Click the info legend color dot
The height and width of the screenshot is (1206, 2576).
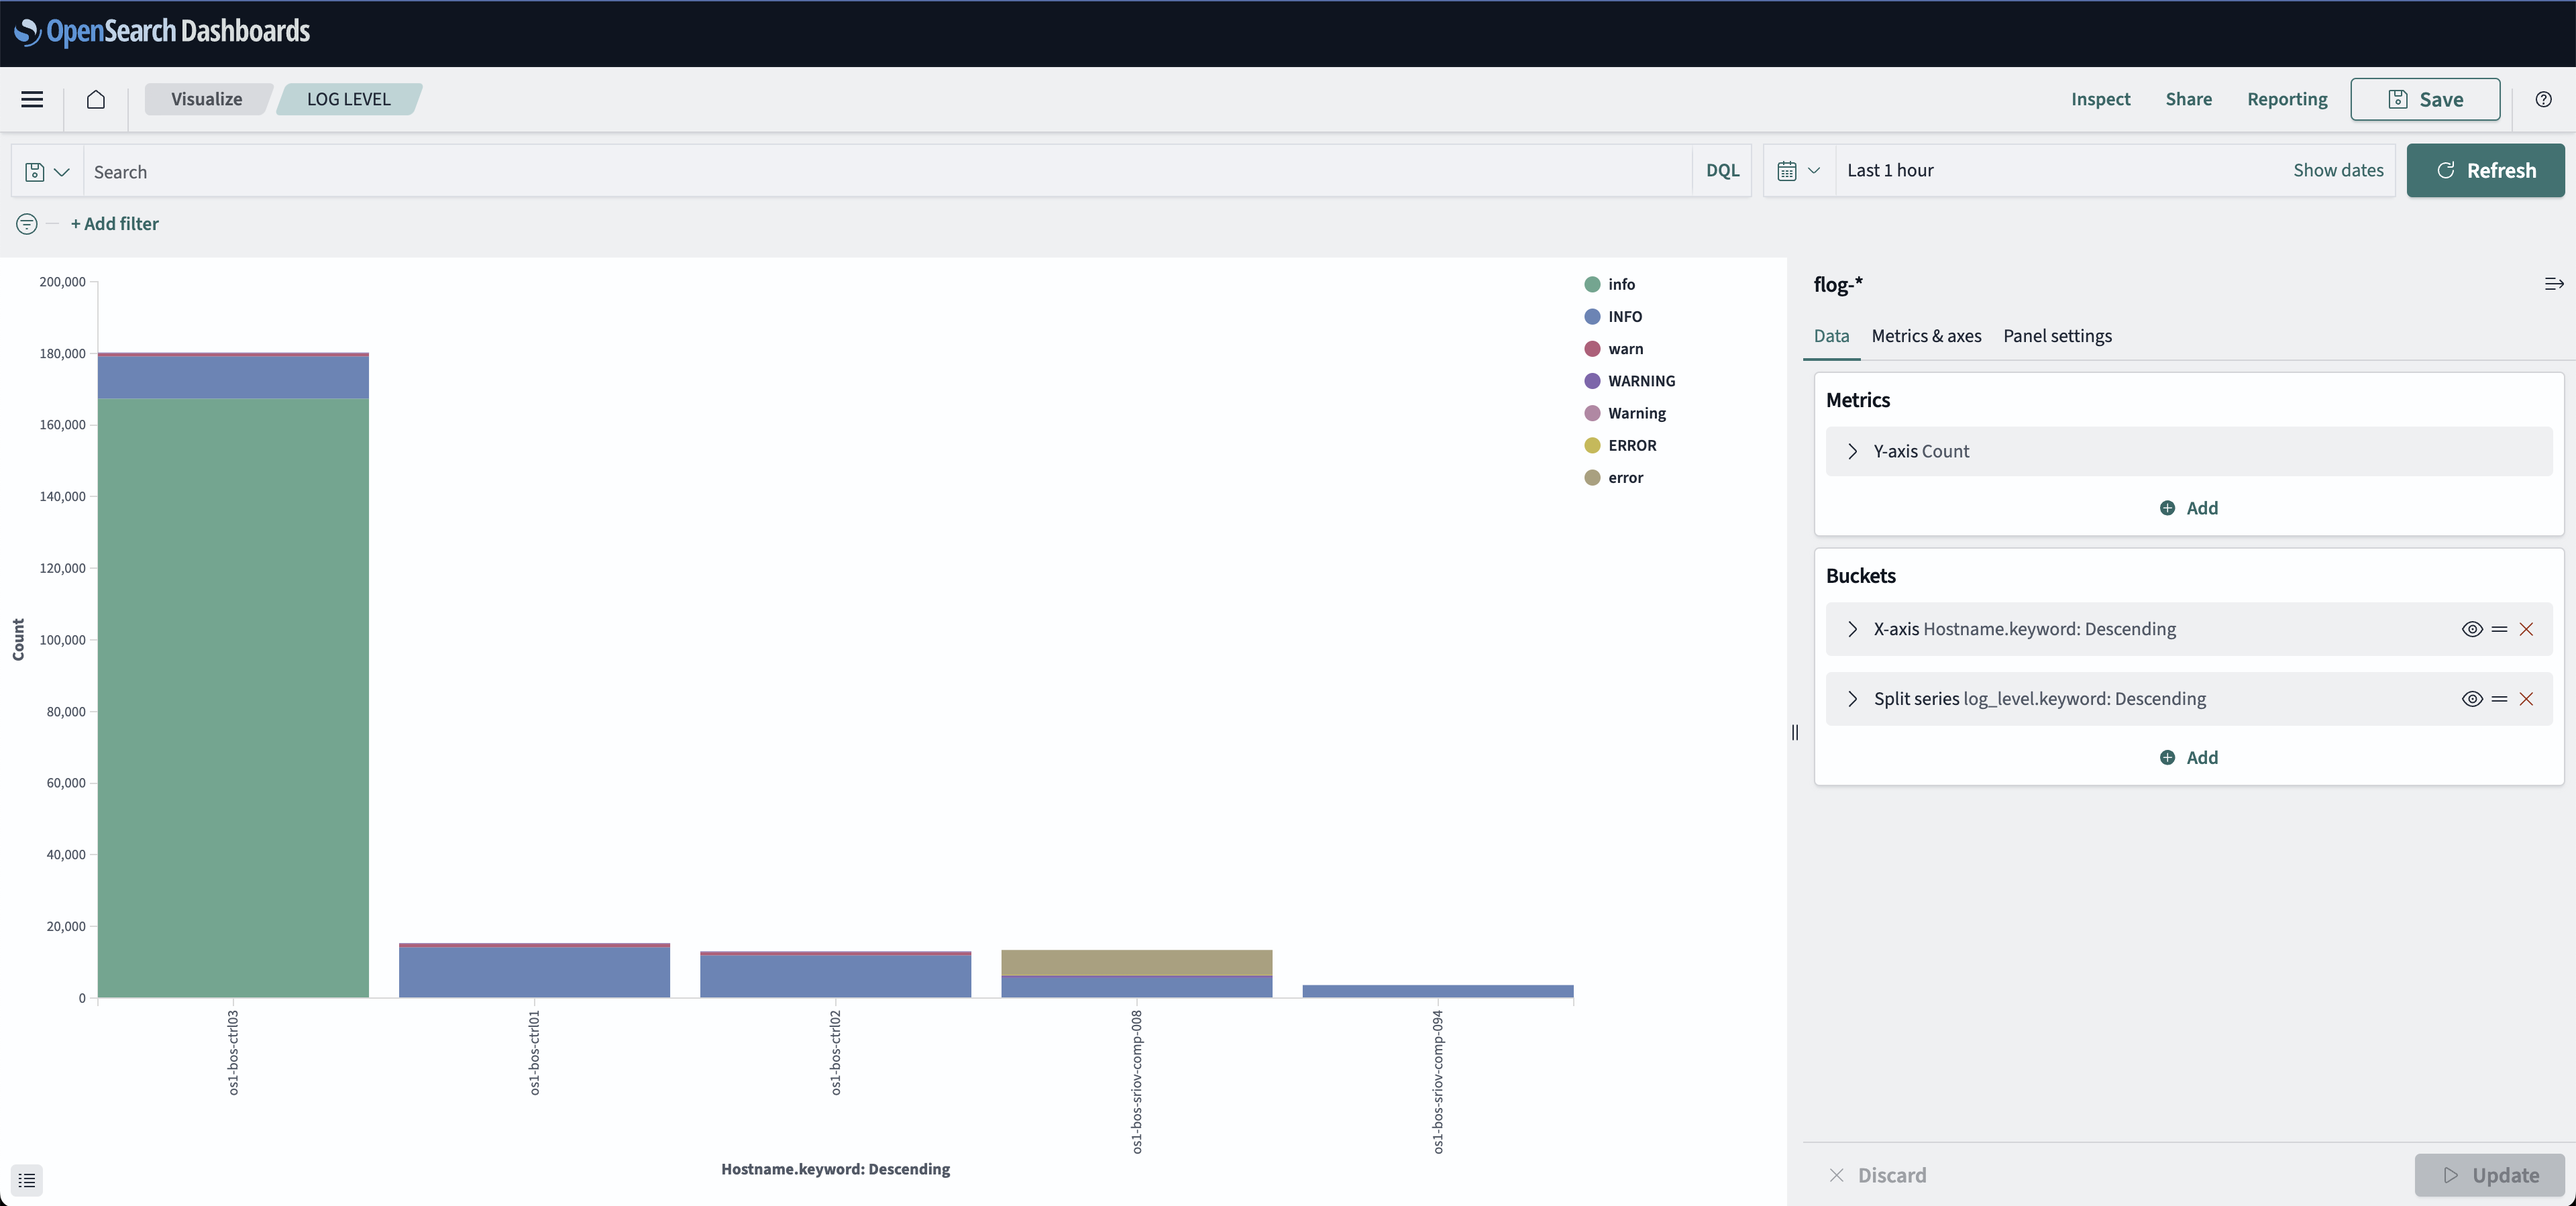pos(1592,284)
